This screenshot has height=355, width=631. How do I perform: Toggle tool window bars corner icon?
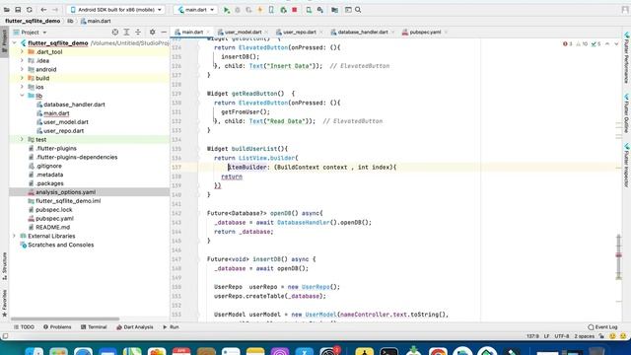pyautogui.click(x=5, y=336)
